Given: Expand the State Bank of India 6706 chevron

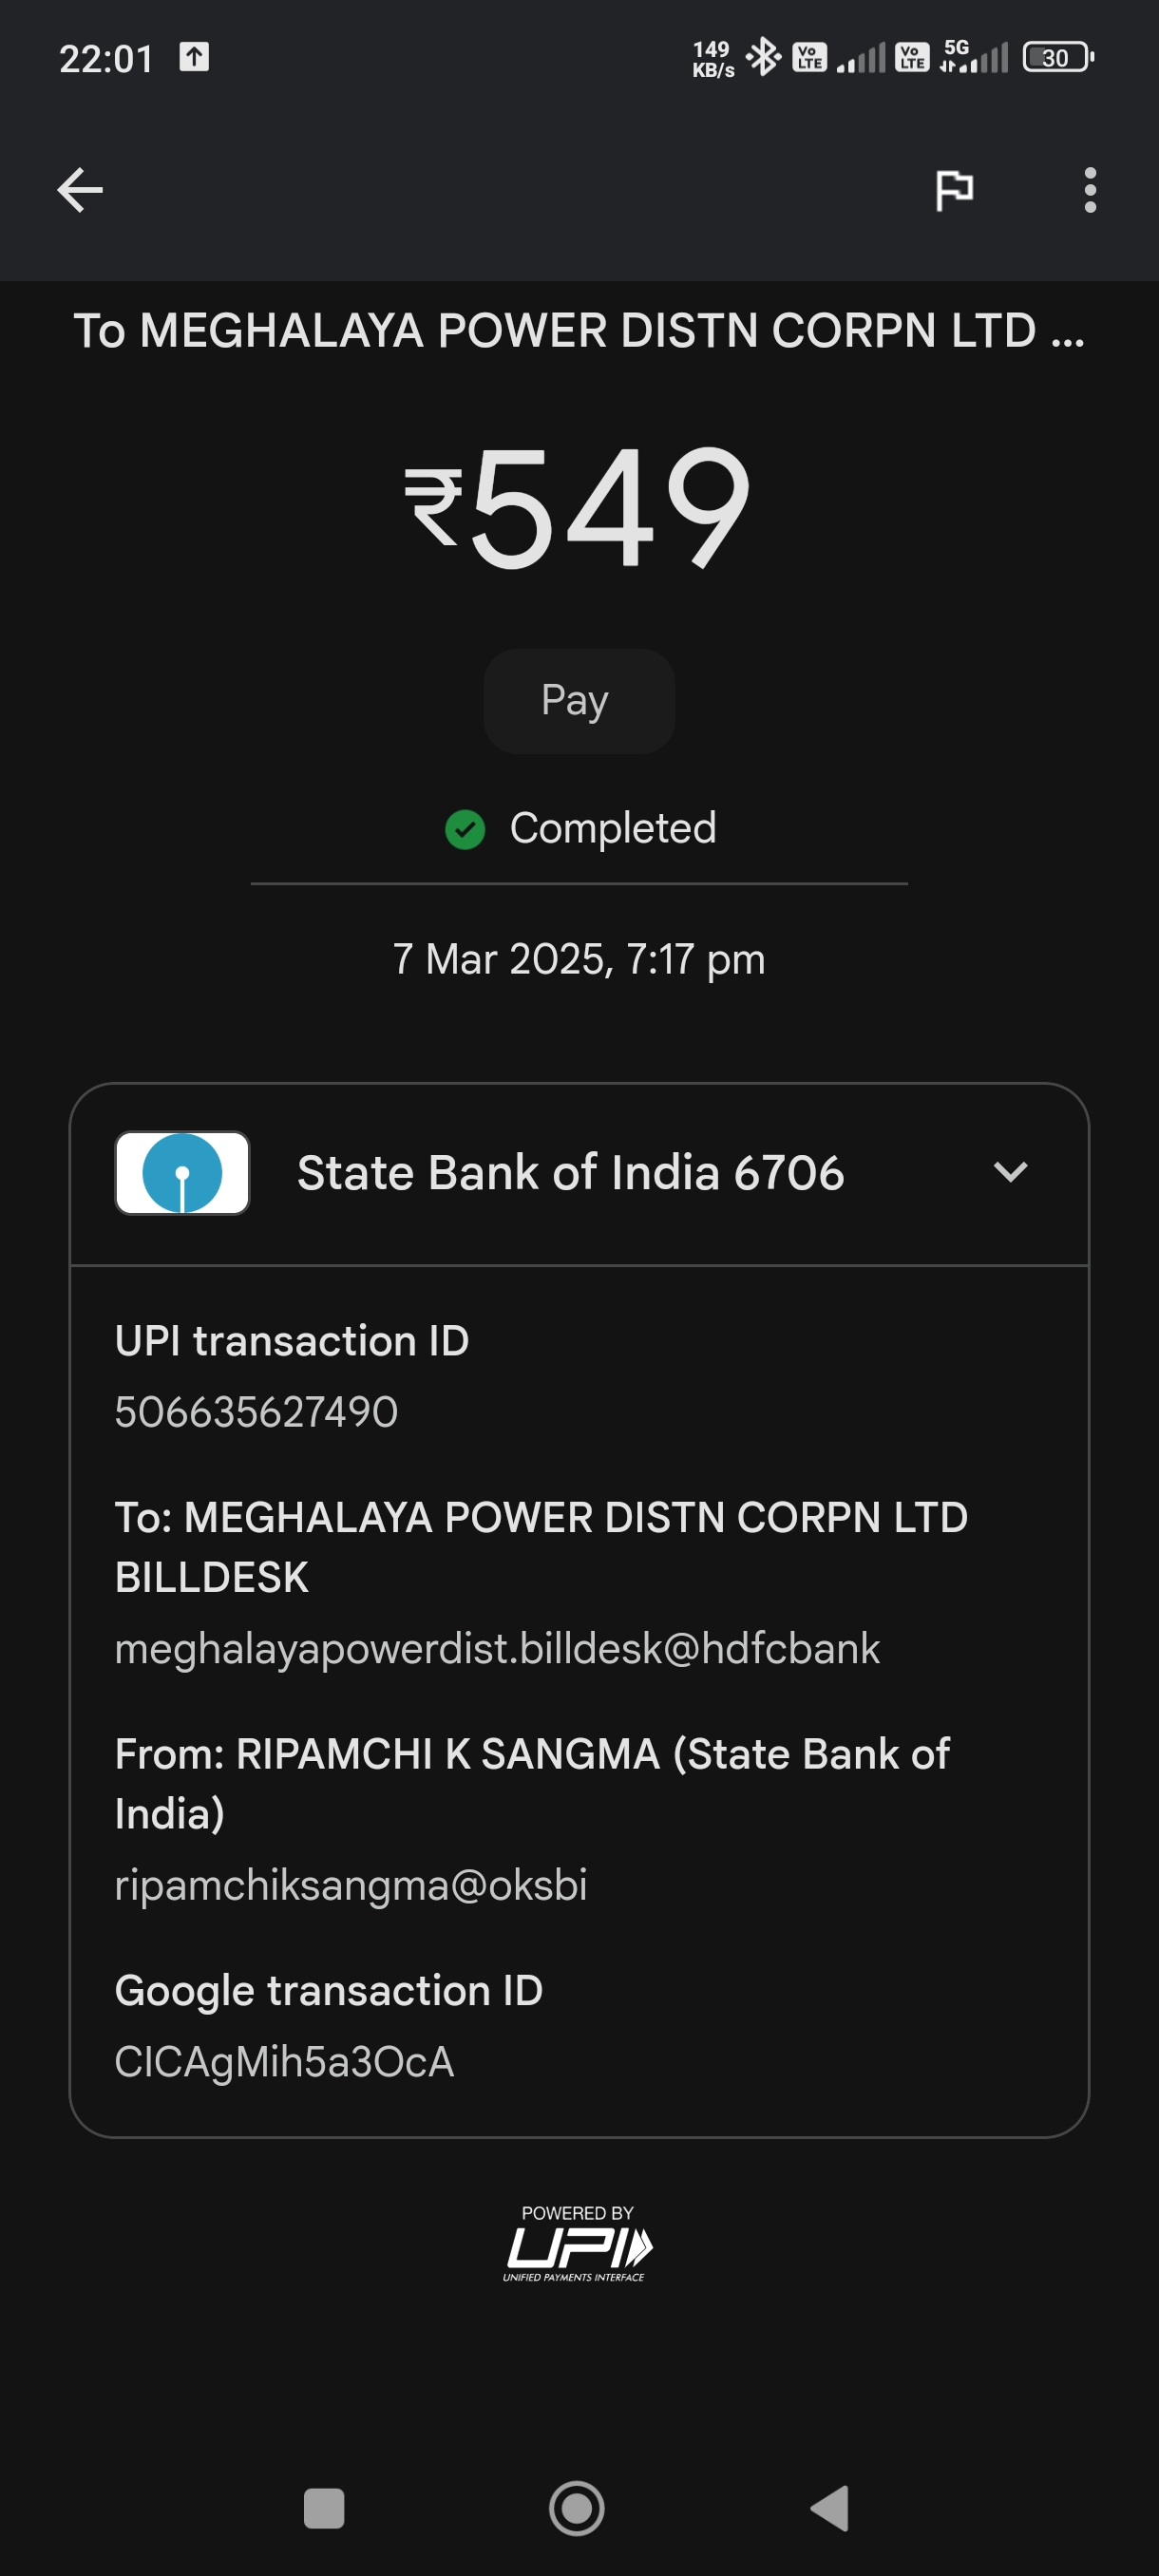Looking at the screenshot, I should (x=1011, y=1172).
